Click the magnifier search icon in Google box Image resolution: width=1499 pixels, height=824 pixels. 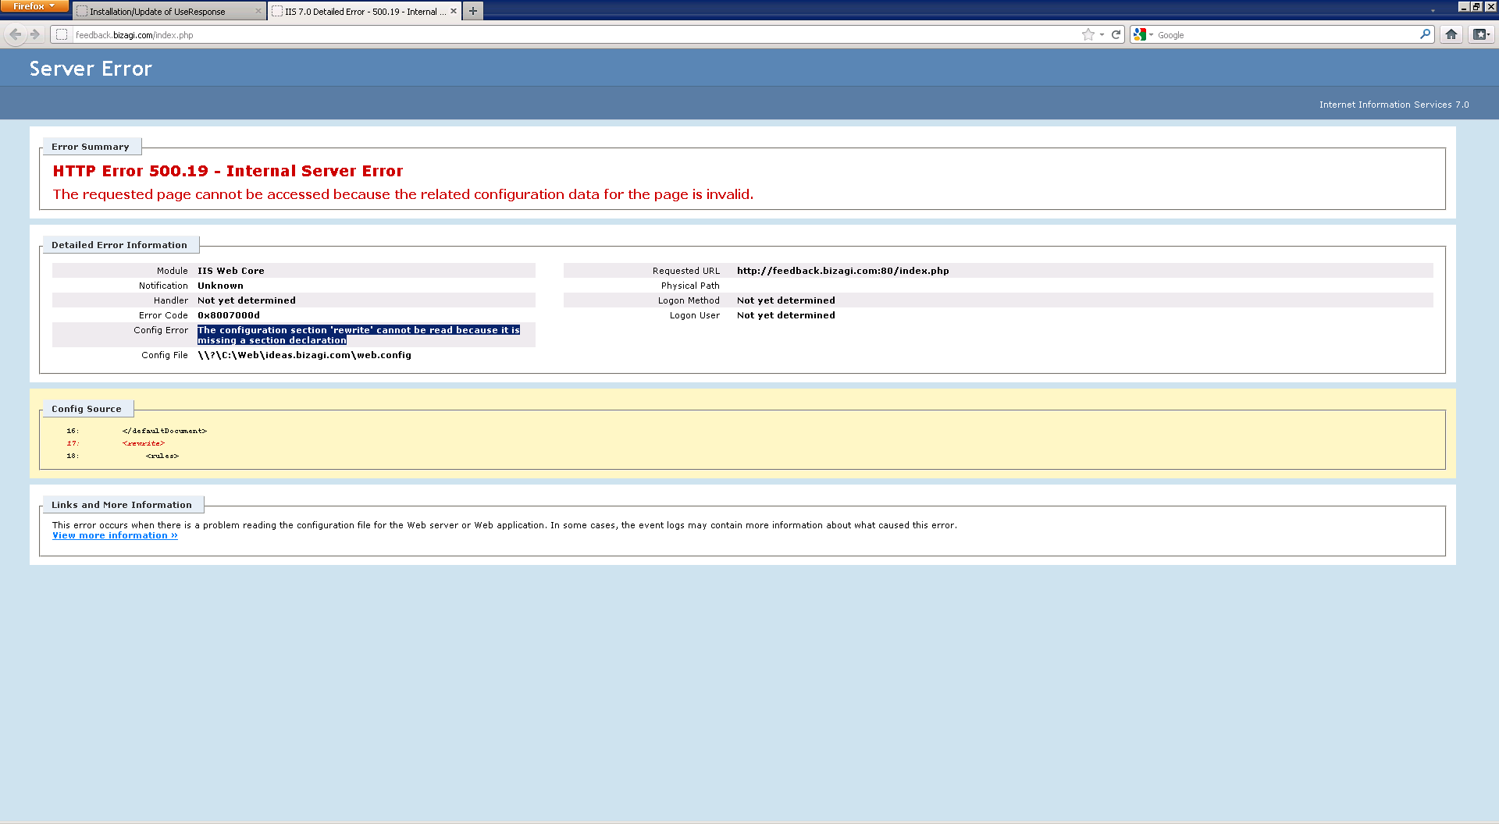tap(1425, 34)
